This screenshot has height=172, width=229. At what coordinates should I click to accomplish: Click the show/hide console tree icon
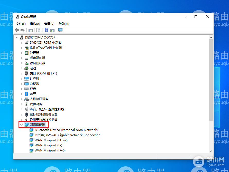[31, 30]
